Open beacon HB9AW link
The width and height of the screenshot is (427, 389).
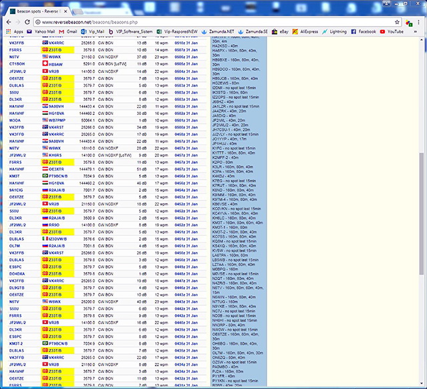pos(55,64)
